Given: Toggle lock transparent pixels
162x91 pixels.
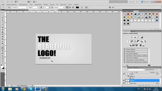Looking at the screenshot, I should [x=131, y=72].
